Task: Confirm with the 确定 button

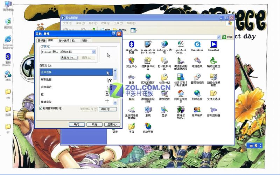Action: (77, 125)
